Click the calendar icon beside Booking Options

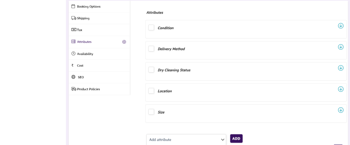point(73,6)
